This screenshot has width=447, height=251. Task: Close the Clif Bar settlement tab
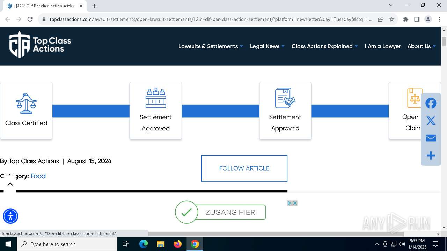point(81,6)
